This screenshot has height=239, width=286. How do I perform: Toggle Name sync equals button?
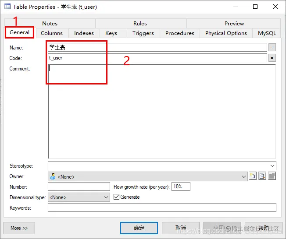pos(272,48)
